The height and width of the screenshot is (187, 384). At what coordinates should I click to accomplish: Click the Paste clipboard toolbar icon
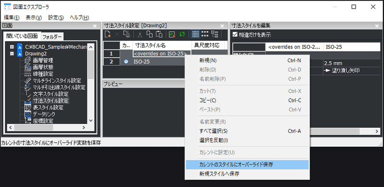point(159,34)
